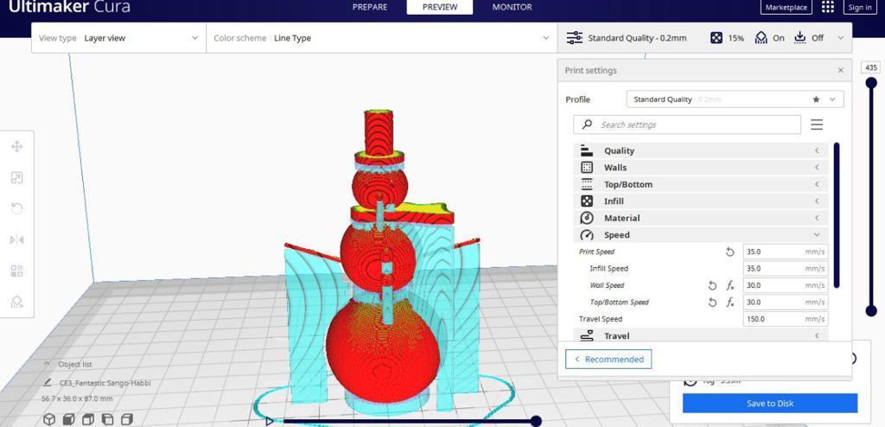Image resolution: width=885 pixels, height=427 pixels.
Task: Collapse the print settings summary chevron
Action: pos(841,38)
